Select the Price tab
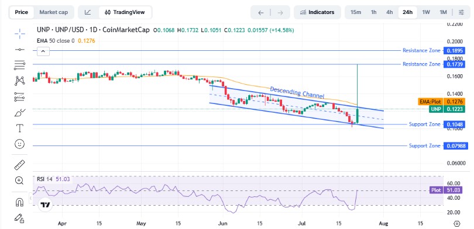 point(22,12)
